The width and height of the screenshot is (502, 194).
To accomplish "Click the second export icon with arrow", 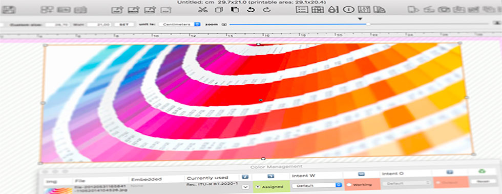I will tap(133, 10).
